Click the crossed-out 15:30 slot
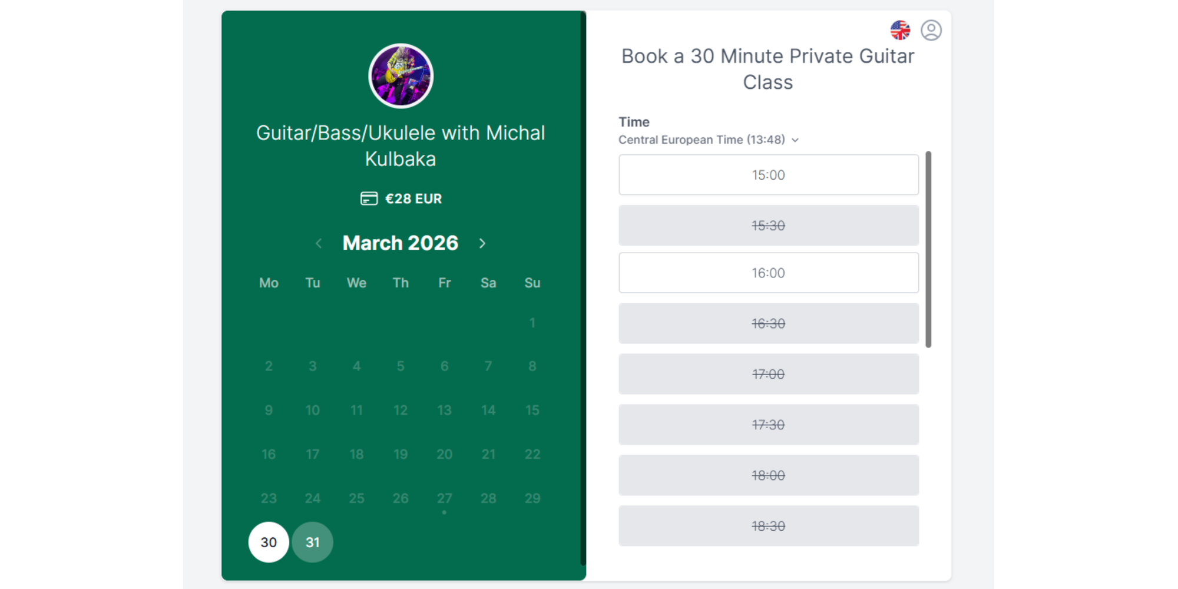Screen dimensions: 1178x589 (769, 225)
